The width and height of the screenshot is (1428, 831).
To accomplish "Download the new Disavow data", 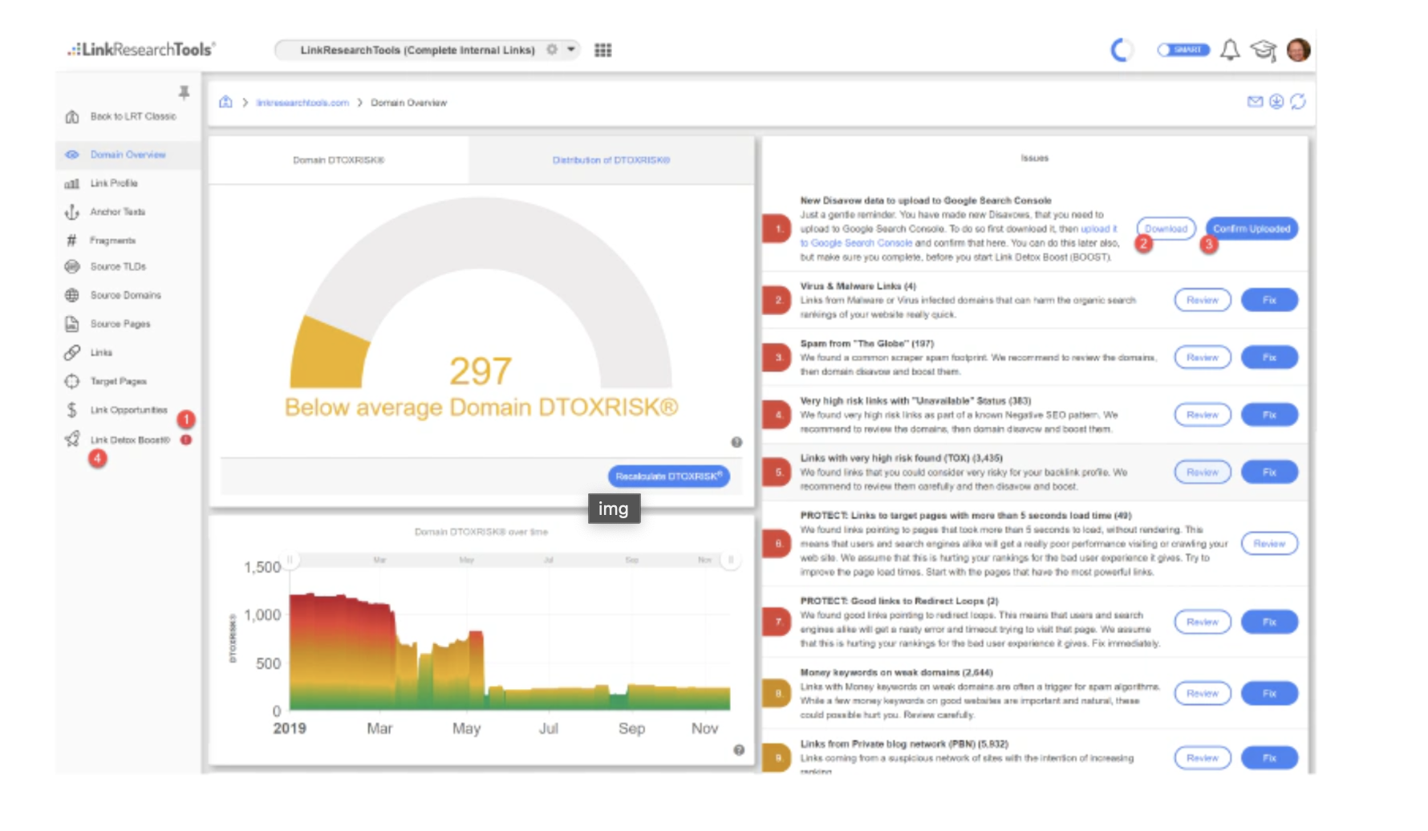I will (x=1166, y=229).
